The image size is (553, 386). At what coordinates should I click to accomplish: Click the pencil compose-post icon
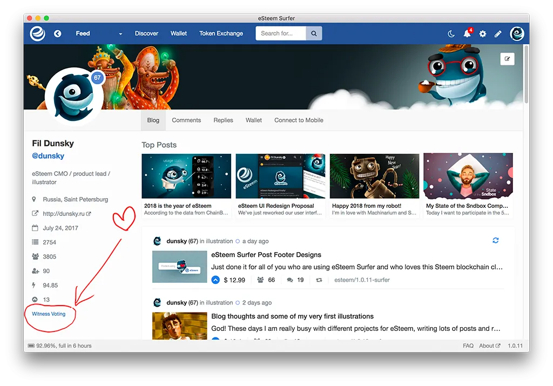coord(498,34)
